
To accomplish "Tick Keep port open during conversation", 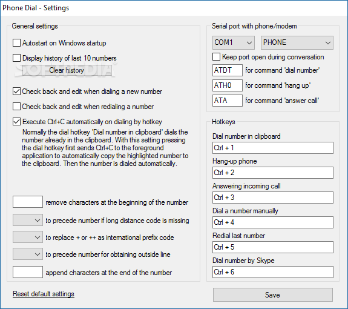I will click(217, 56).
